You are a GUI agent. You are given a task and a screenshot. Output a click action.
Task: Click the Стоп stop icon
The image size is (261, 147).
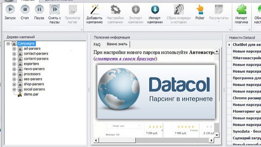pyautogui.click(x=25, y=10)
